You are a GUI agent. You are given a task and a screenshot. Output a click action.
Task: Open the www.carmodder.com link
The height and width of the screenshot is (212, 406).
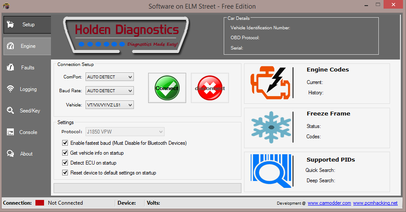(330, 203)
